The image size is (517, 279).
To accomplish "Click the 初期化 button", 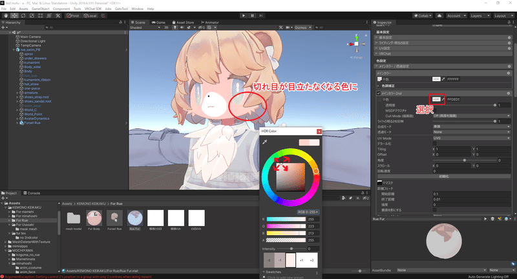I will click(x=444, y=177).
